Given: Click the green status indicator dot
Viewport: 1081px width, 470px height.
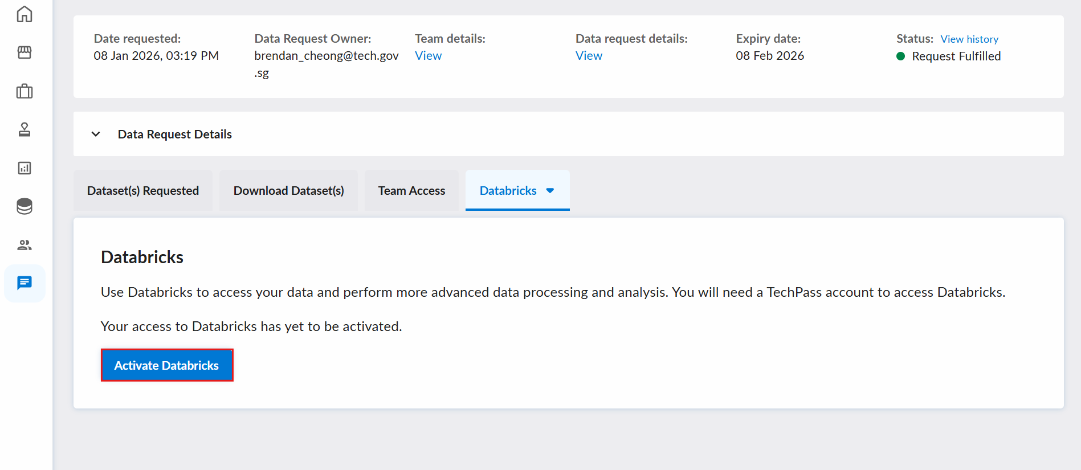Looking at the screenshot, I should (901, 56).
